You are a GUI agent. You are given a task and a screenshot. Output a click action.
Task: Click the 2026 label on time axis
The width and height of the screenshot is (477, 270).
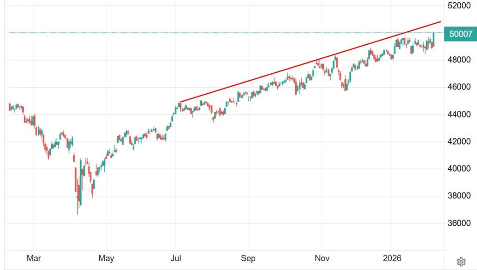coord(392,258)
